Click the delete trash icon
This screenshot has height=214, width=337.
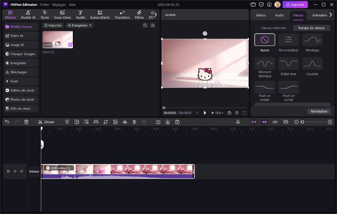click(26, 122)
